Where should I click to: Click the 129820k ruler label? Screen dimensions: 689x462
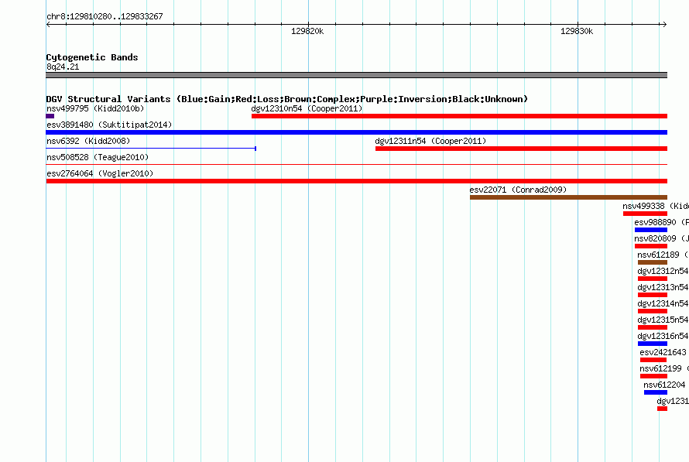tap(307, 31)
